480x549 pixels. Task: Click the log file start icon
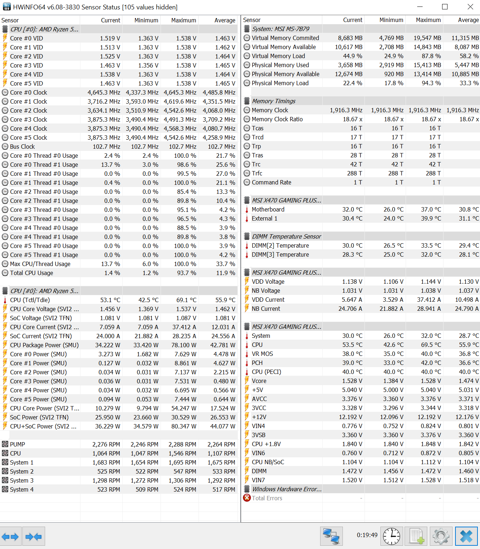click(x=416, y=536)
